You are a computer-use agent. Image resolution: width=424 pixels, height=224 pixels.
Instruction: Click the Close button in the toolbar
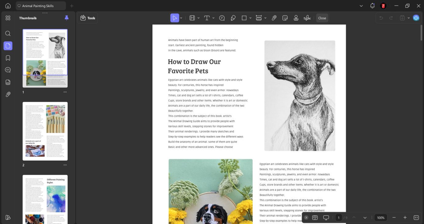coord(322,18)
